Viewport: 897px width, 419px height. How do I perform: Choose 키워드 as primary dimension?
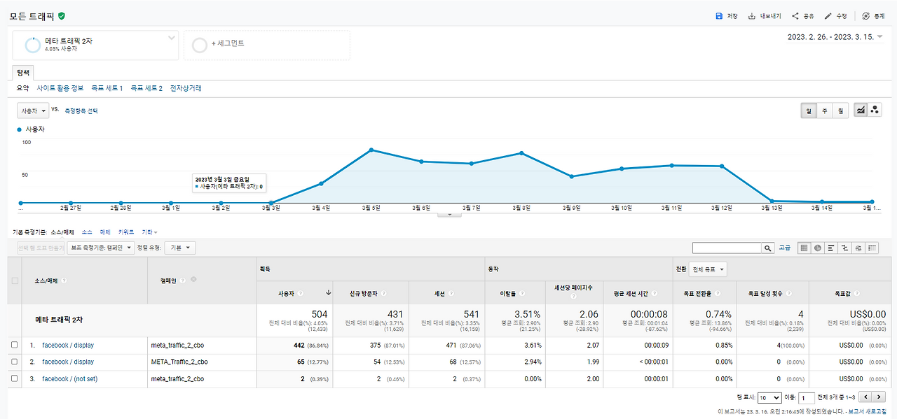126,232
